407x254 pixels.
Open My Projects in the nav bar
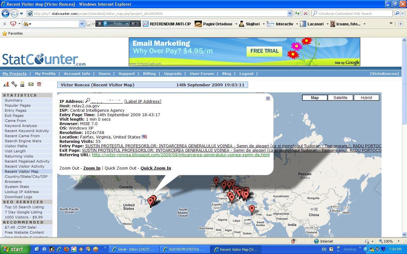(x=15, y=74)
